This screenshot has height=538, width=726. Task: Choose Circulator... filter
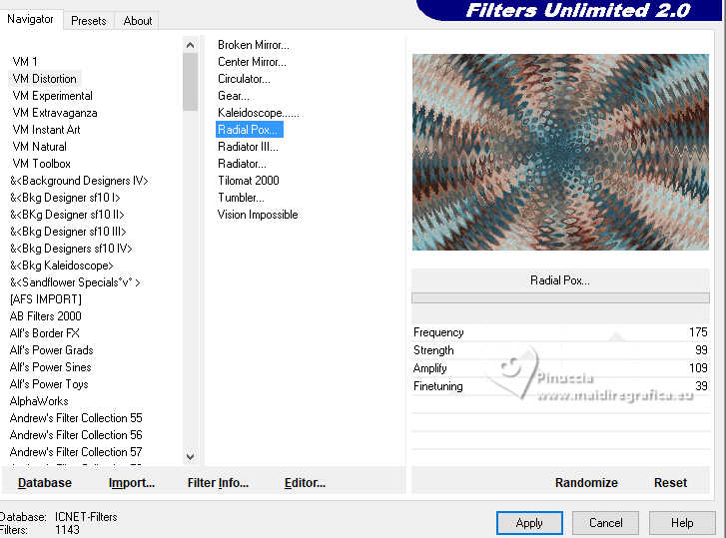244,79
